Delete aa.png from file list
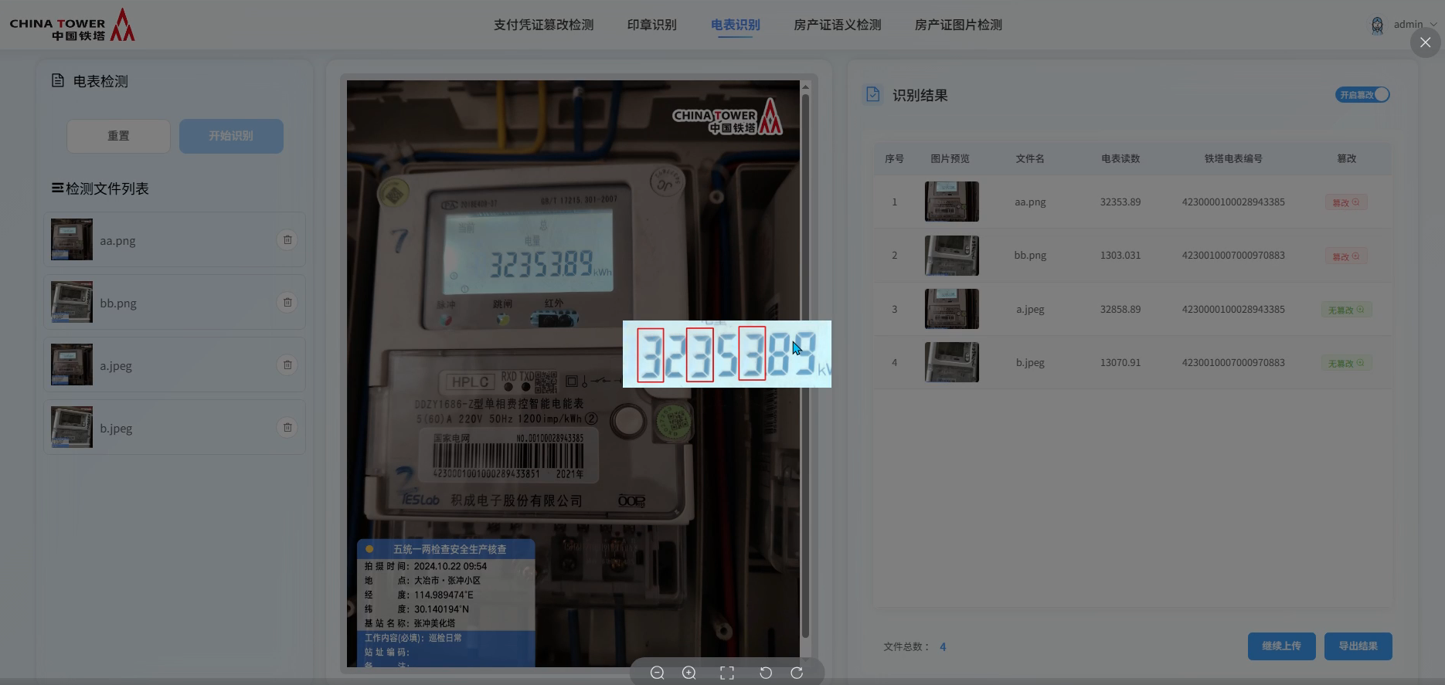1445x685 pixels. (x=287, y=240)
